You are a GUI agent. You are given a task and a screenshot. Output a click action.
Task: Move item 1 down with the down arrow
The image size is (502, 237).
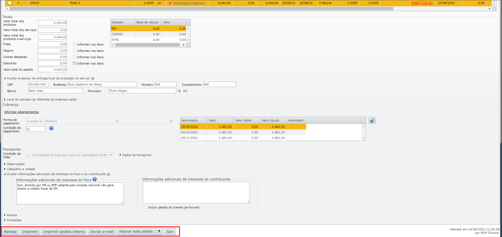pos(25,3)
